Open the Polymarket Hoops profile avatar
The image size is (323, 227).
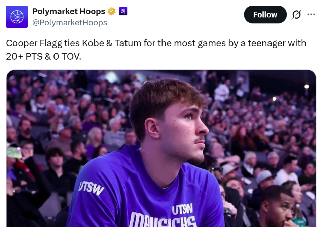click(x=17, y=17)
